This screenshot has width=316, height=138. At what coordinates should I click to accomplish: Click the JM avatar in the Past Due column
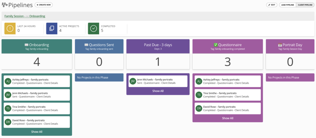tap(133, 81)
